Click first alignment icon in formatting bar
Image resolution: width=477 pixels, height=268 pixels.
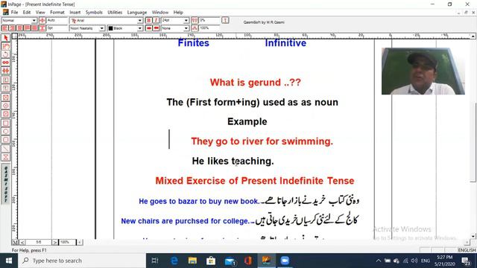[4, 28]
